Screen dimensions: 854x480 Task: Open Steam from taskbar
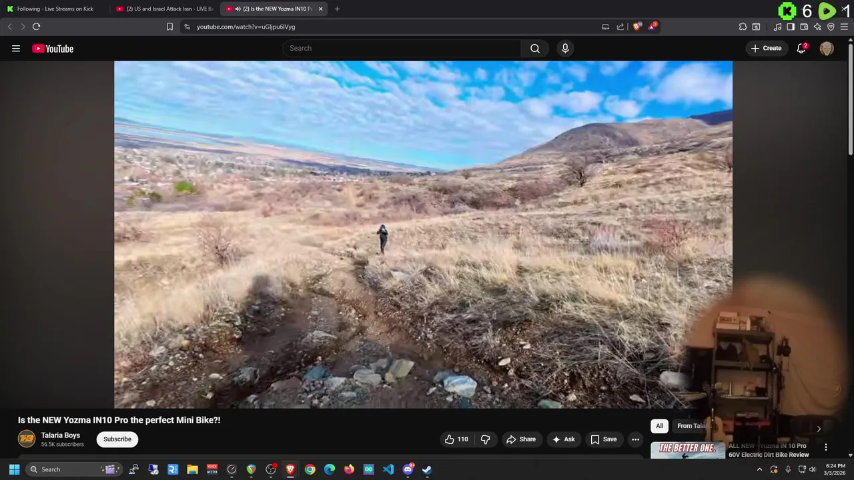pos(427,469)
